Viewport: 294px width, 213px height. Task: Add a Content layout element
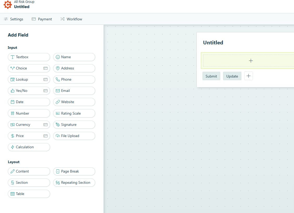point(29,171)
